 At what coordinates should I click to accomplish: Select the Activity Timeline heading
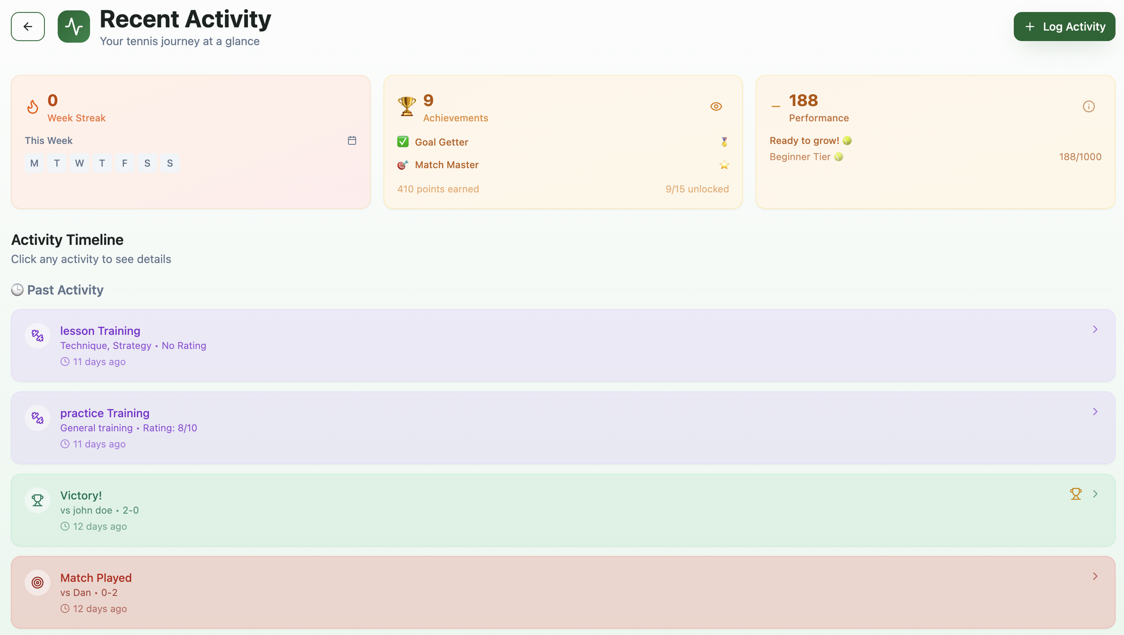tap(67, 240)
